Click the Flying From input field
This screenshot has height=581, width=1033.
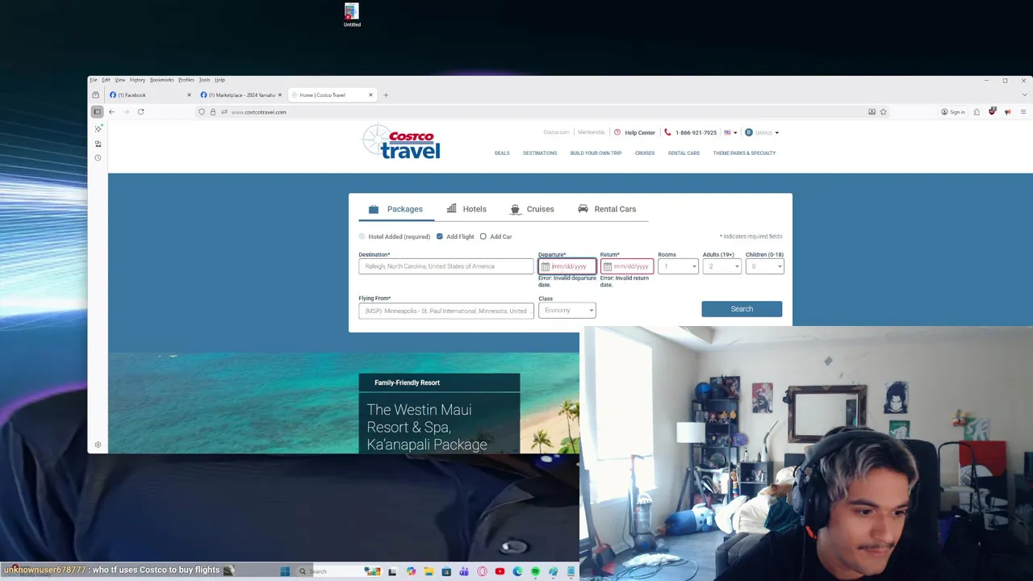tap(446, 311)
